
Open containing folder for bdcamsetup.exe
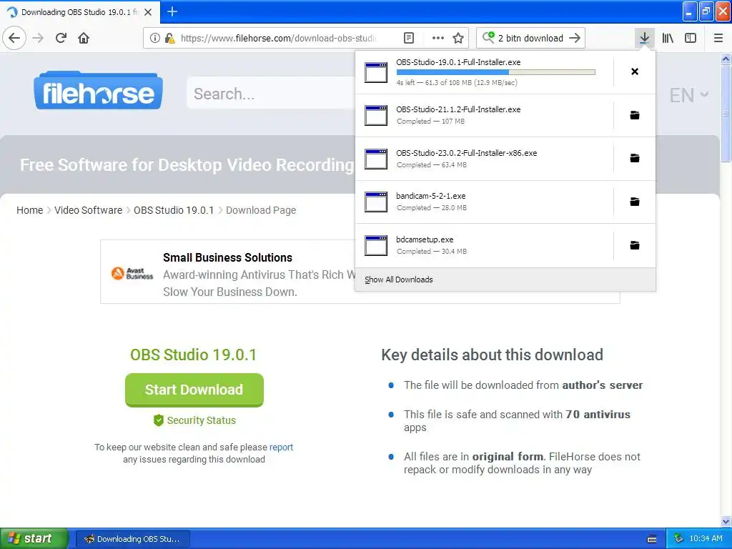[635, 245]
